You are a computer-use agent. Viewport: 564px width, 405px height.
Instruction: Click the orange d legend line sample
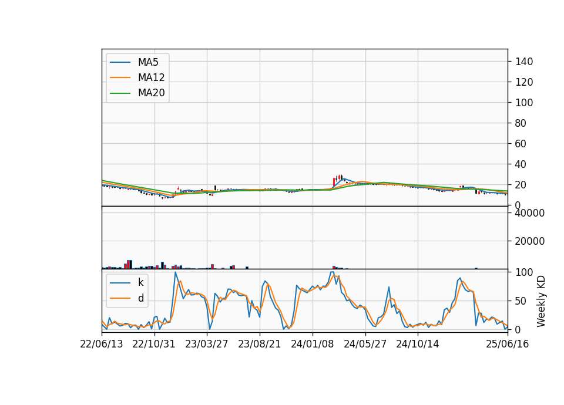(120, 298)
